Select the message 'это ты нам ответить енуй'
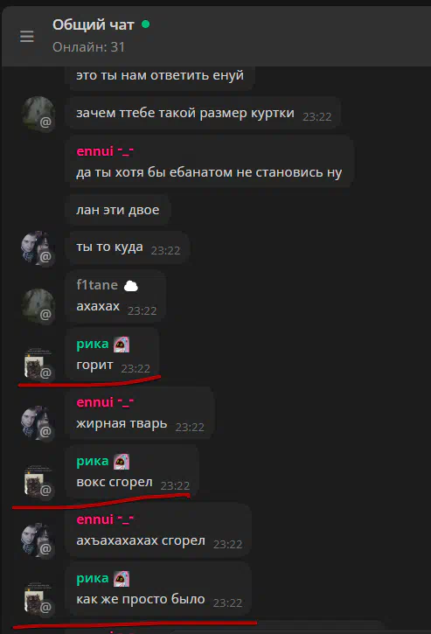 click(x=160, y=75)
